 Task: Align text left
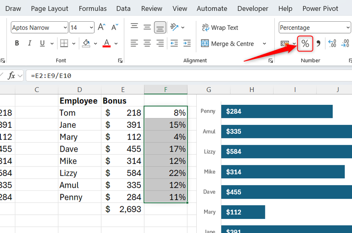pyautogui.click(x=134, y=43)
